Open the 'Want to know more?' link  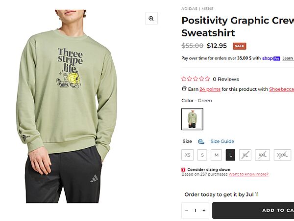248,174
